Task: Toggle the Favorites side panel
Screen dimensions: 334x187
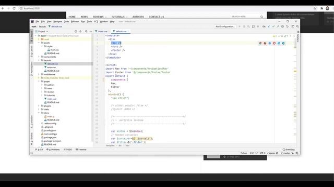Action: [x=32, y=139]
